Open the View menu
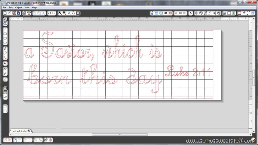The image size is (258, 145). coord(27,8)
